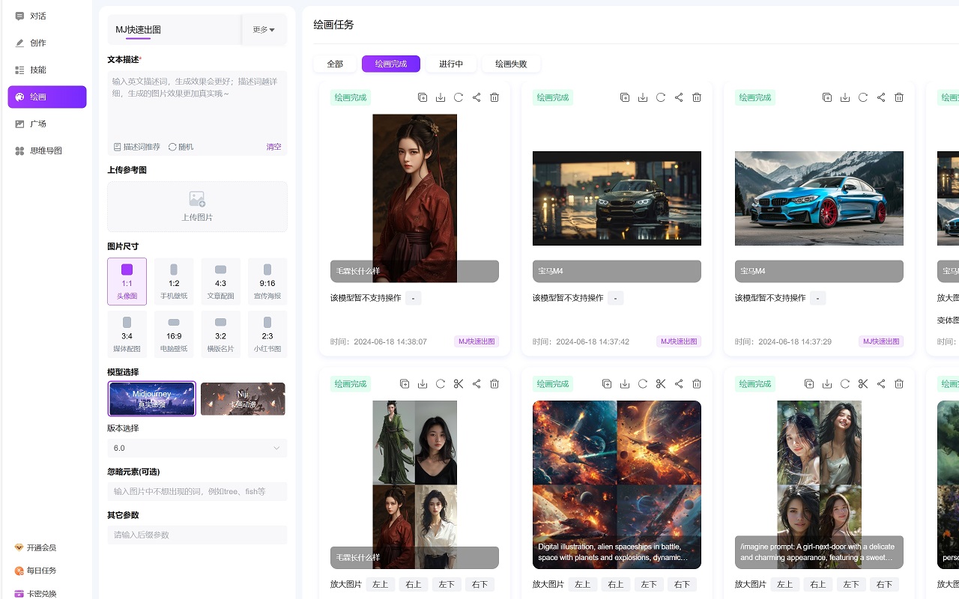Viewport: 959px width, 599px height.
Task: Copy prompt of the alien spaceships card
Action: pos(607,384)
